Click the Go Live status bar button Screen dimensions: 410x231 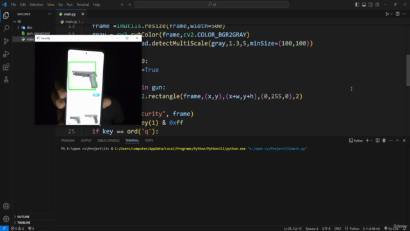point(391,228)
